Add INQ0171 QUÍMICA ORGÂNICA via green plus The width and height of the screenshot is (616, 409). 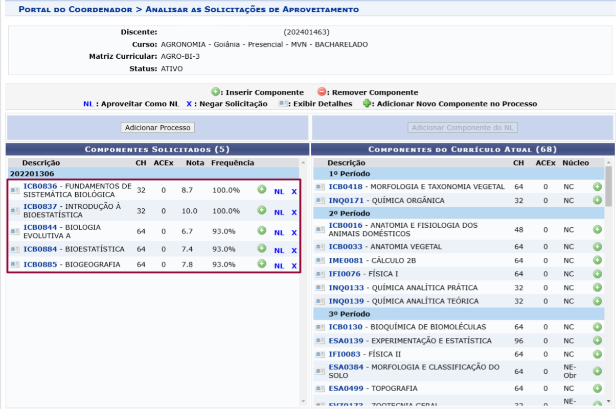[x=598, y=200]
